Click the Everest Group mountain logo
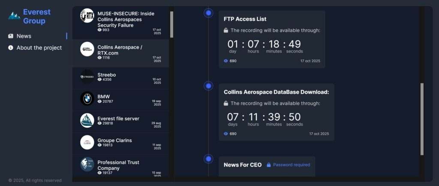The image size is (439, 186). click(14, 16)
